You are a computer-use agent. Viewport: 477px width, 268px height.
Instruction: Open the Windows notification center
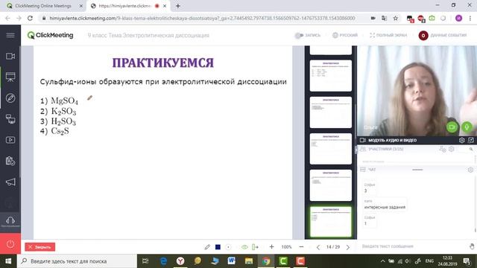(x=467, y=261)
